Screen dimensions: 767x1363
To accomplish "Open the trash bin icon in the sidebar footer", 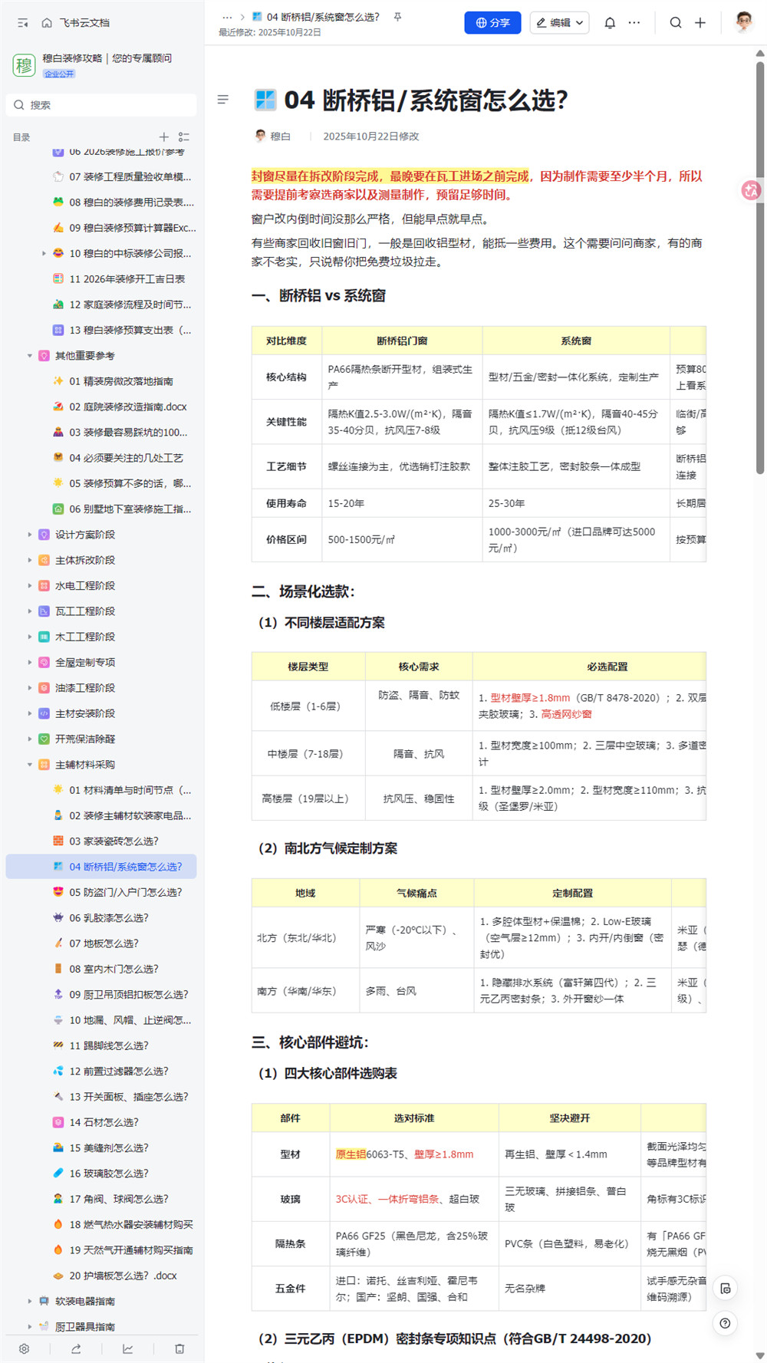I will tap(179, 1348).
